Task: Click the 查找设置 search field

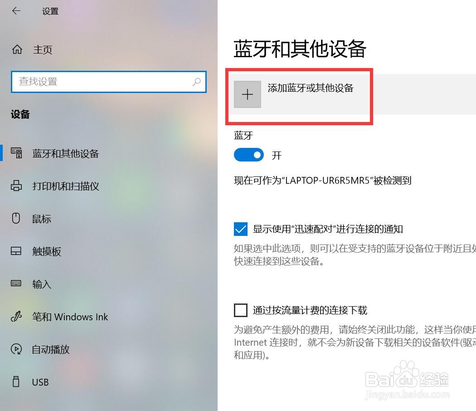Action: [x=109, y=82]
